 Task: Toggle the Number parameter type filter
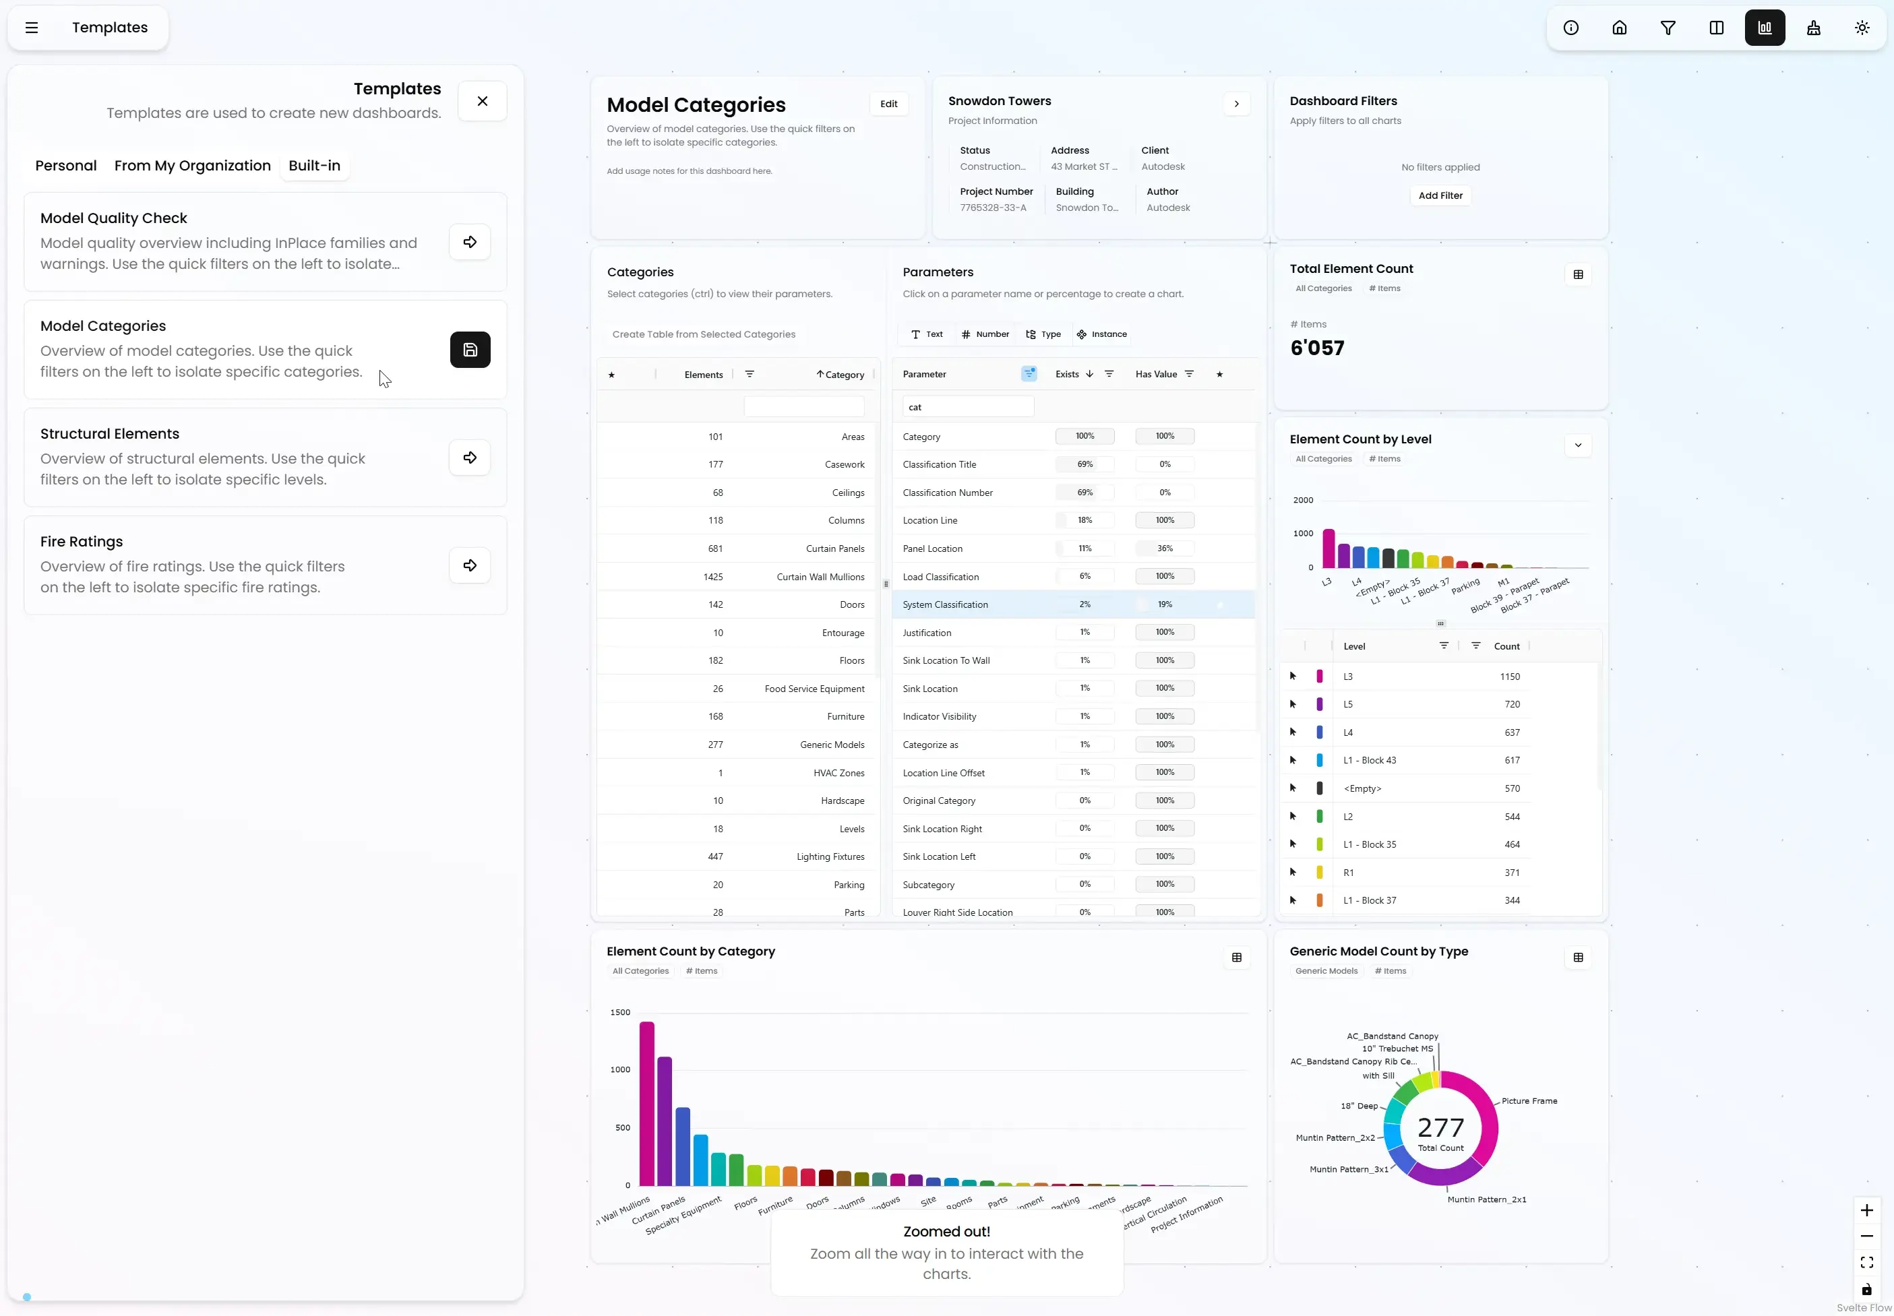[x=985, y=335]
